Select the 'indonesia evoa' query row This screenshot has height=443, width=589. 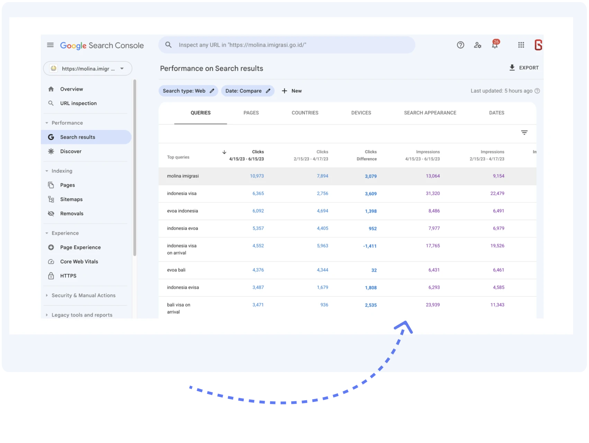pyautogui.click(x=347, y=228)
